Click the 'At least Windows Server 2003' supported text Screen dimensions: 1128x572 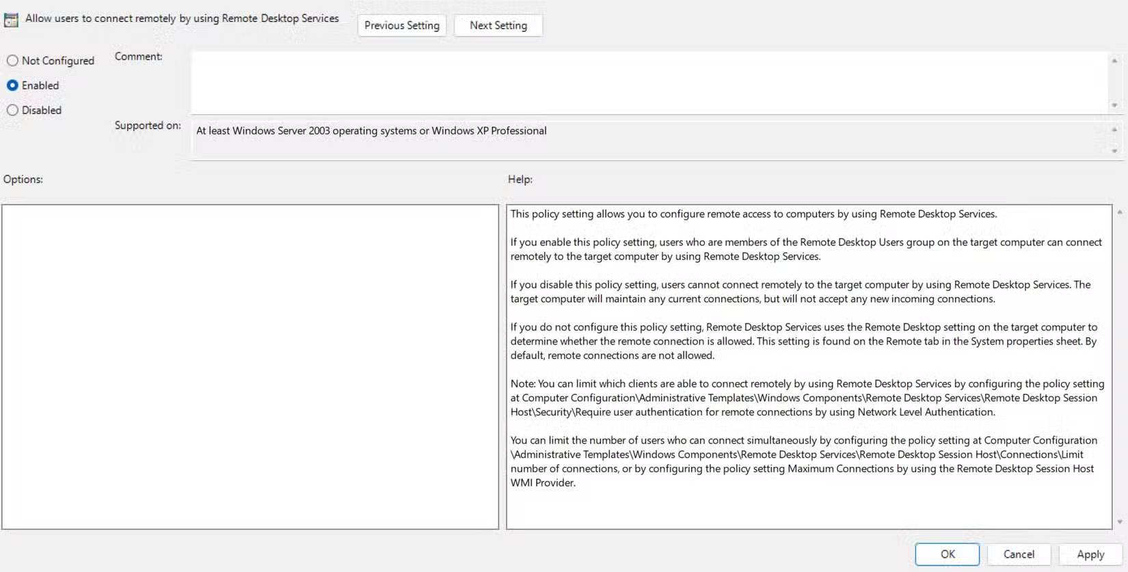(371, 130)
